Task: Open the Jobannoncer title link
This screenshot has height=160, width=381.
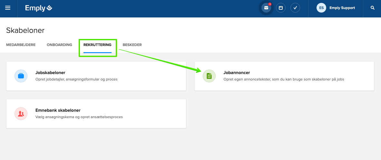Action: (x=237, y=73)
